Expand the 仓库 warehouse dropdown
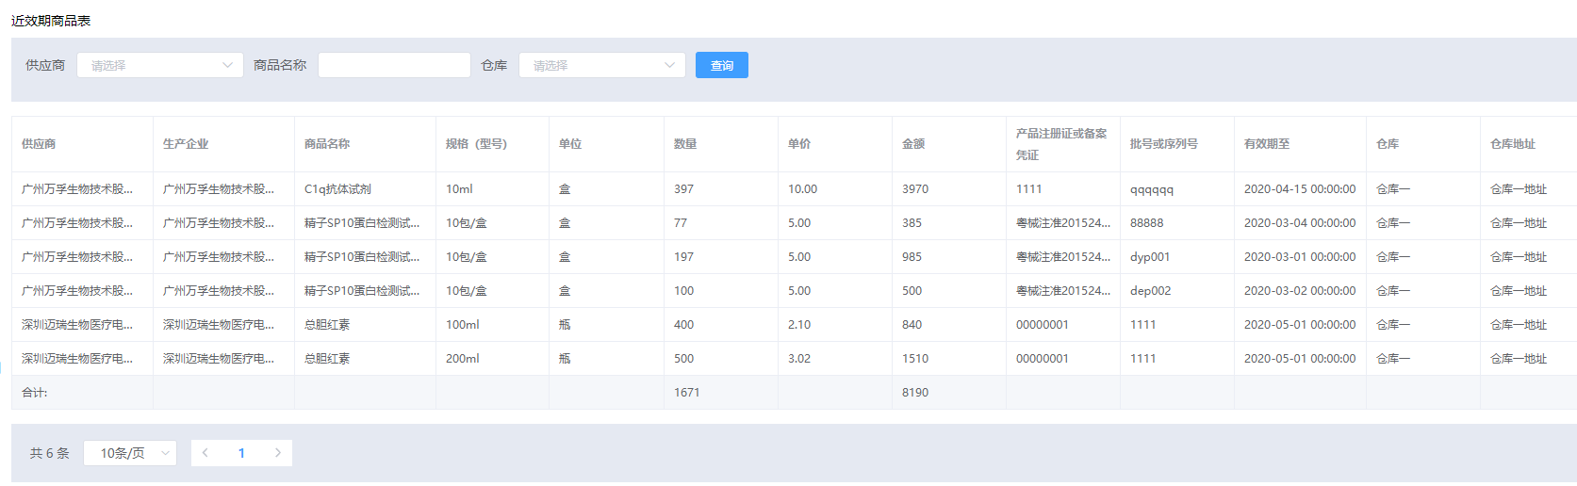Viewport: 1577px width, 486px height. click(601, 65)
